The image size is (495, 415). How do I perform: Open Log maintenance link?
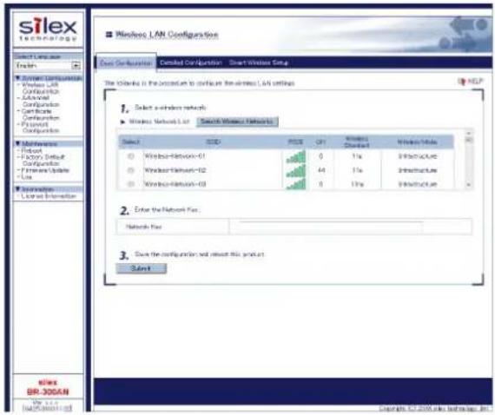pos(27,177)
